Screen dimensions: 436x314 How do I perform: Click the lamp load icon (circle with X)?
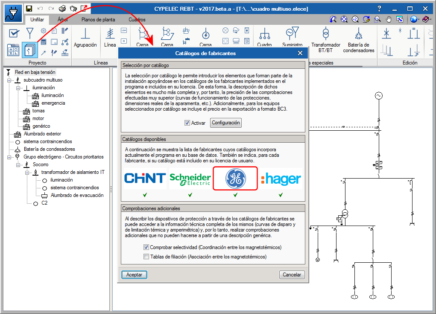tap(225, 30)
